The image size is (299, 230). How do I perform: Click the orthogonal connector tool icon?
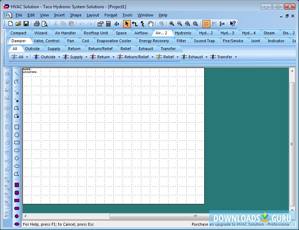[x=135, y=24]
